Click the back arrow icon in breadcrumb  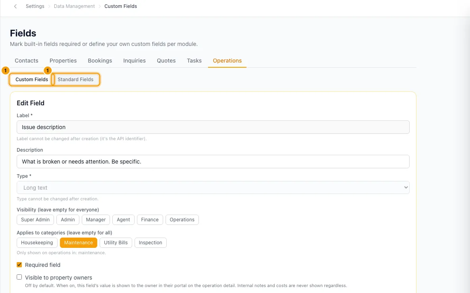tap(15, 6)
